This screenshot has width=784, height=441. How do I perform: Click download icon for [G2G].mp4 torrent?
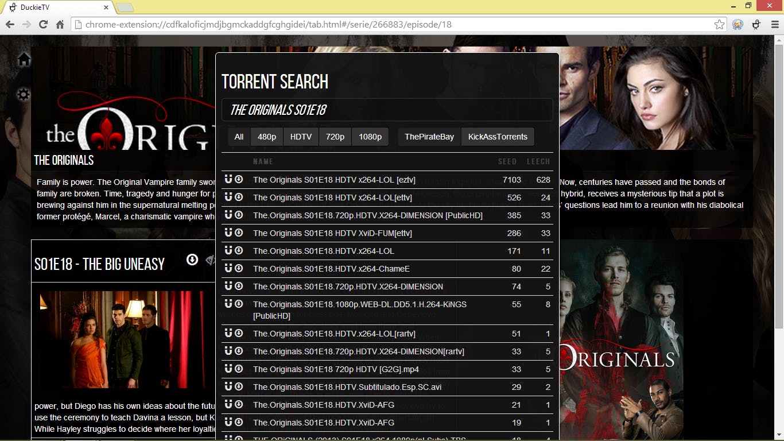click(x=239, y=369)
